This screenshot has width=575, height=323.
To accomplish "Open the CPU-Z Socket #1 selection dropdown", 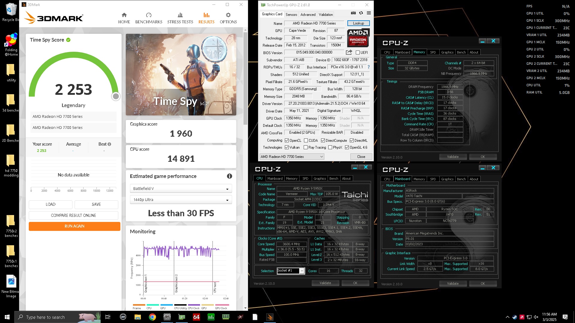I will pyautogui.click(x=290, y=271).
